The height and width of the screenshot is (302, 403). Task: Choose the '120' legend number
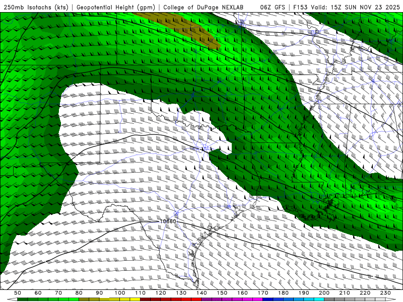[x=161, y=293]
